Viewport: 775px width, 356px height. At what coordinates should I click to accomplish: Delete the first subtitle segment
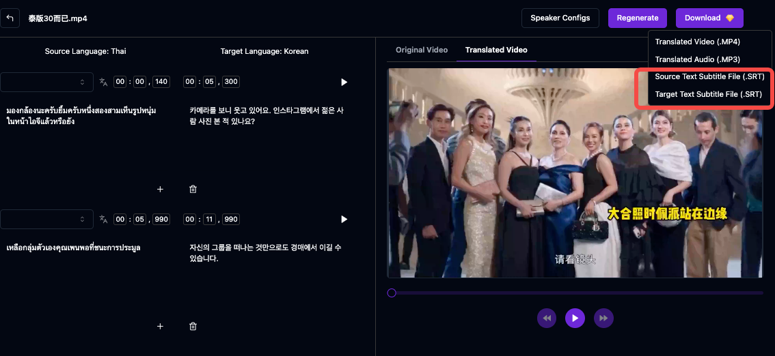tap(193, 189)
